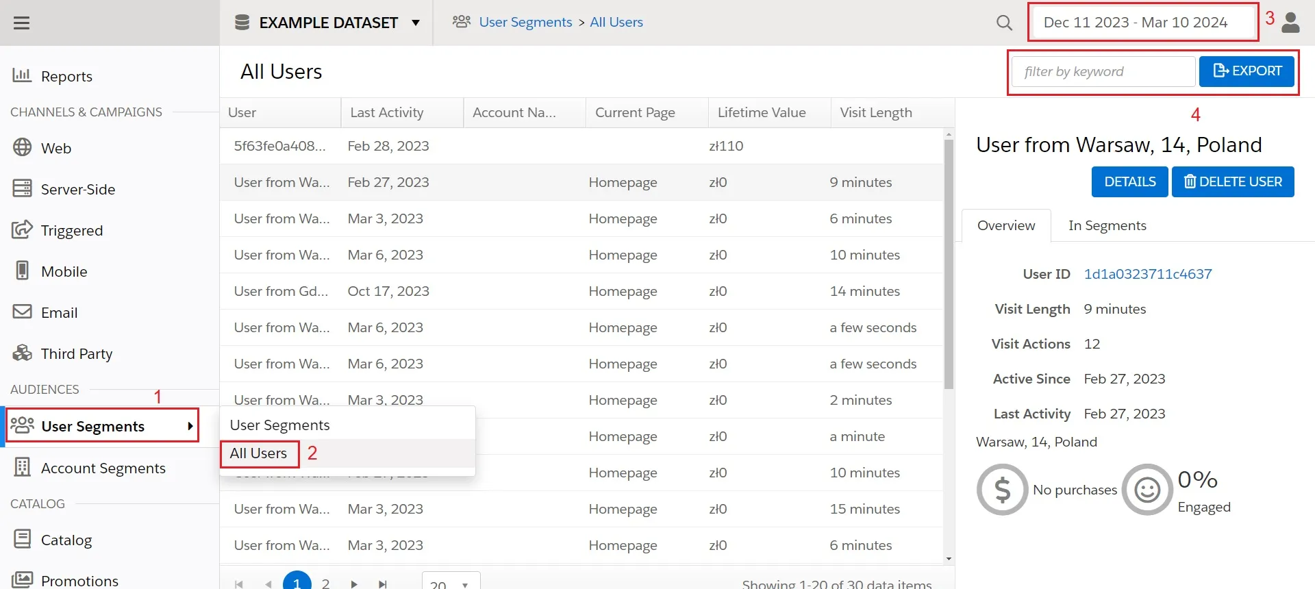Screen dimensions: 1315x589
Task: Click the Mobile phone icon
Action: coord(23,271)
